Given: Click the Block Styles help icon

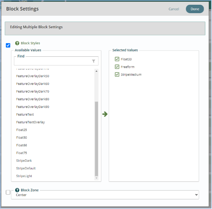Looking at the screenshot, I should (17, 43).
